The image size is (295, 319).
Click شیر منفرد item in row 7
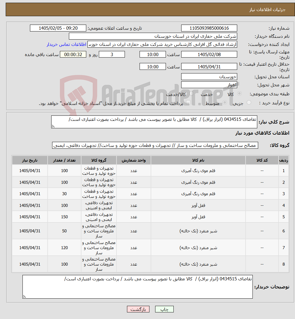pyautogui.click(x=198, y=248)
